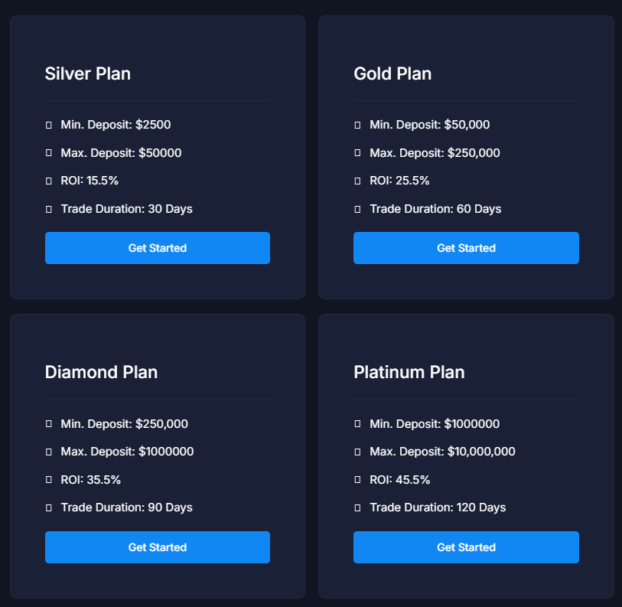Click the ROI: 25.5% text on Gold Plan
This screenshot has height=607, width=622.
tap(399, 181)
